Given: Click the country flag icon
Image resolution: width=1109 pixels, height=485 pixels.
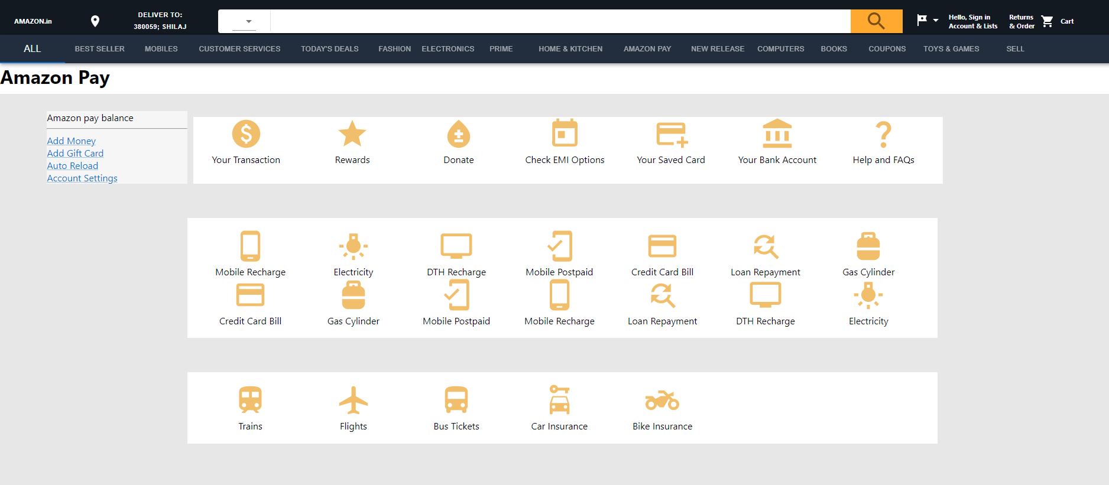Looking at the screenshot, I should (x=922, y=20).
